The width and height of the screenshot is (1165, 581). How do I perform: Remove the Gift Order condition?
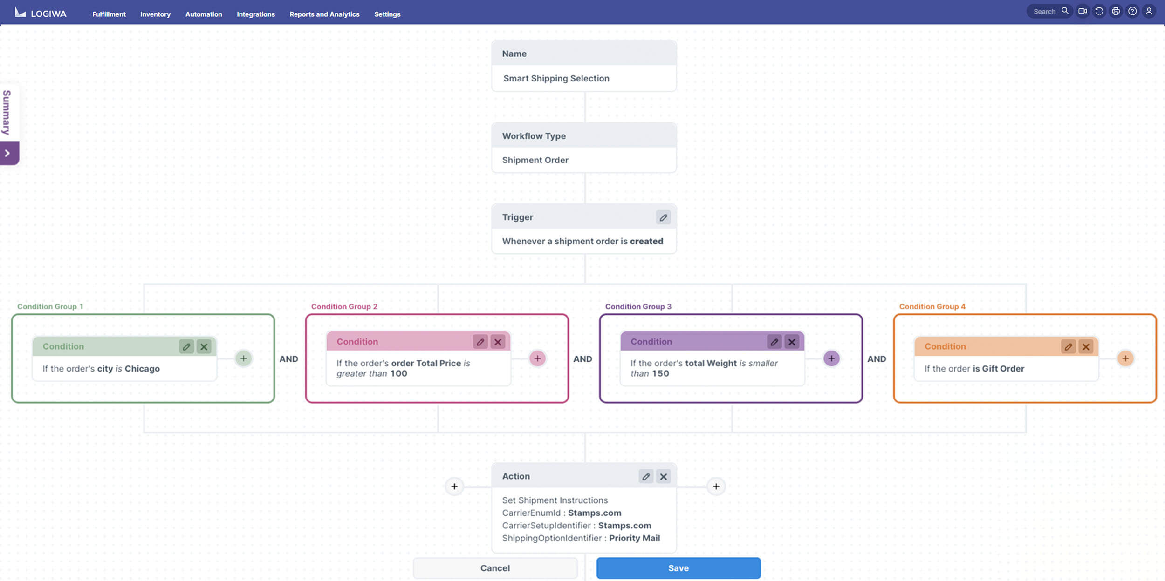pos(1086,347)
